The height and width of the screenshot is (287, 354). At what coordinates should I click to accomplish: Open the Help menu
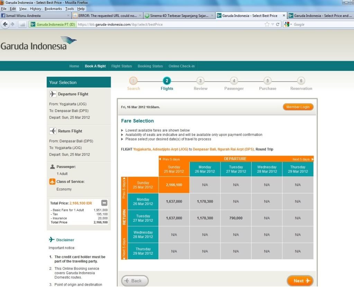81,9
